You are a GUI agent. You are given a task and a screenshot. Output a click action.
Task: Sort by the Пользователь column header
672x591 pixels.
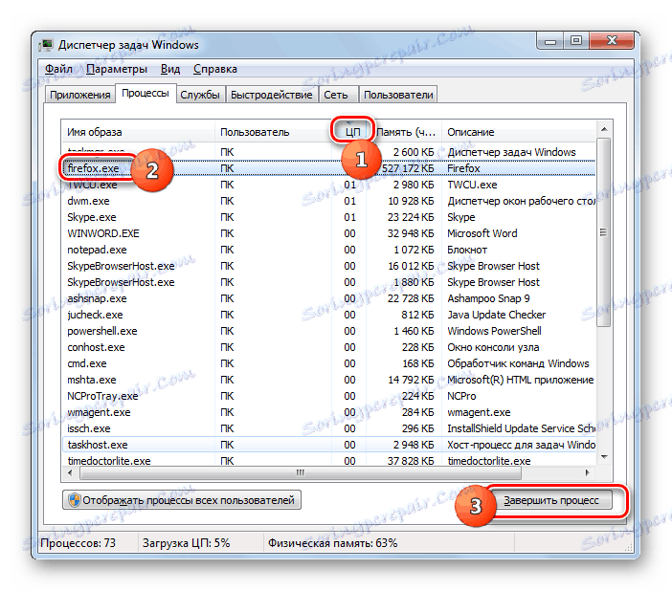tap(273, 132)
